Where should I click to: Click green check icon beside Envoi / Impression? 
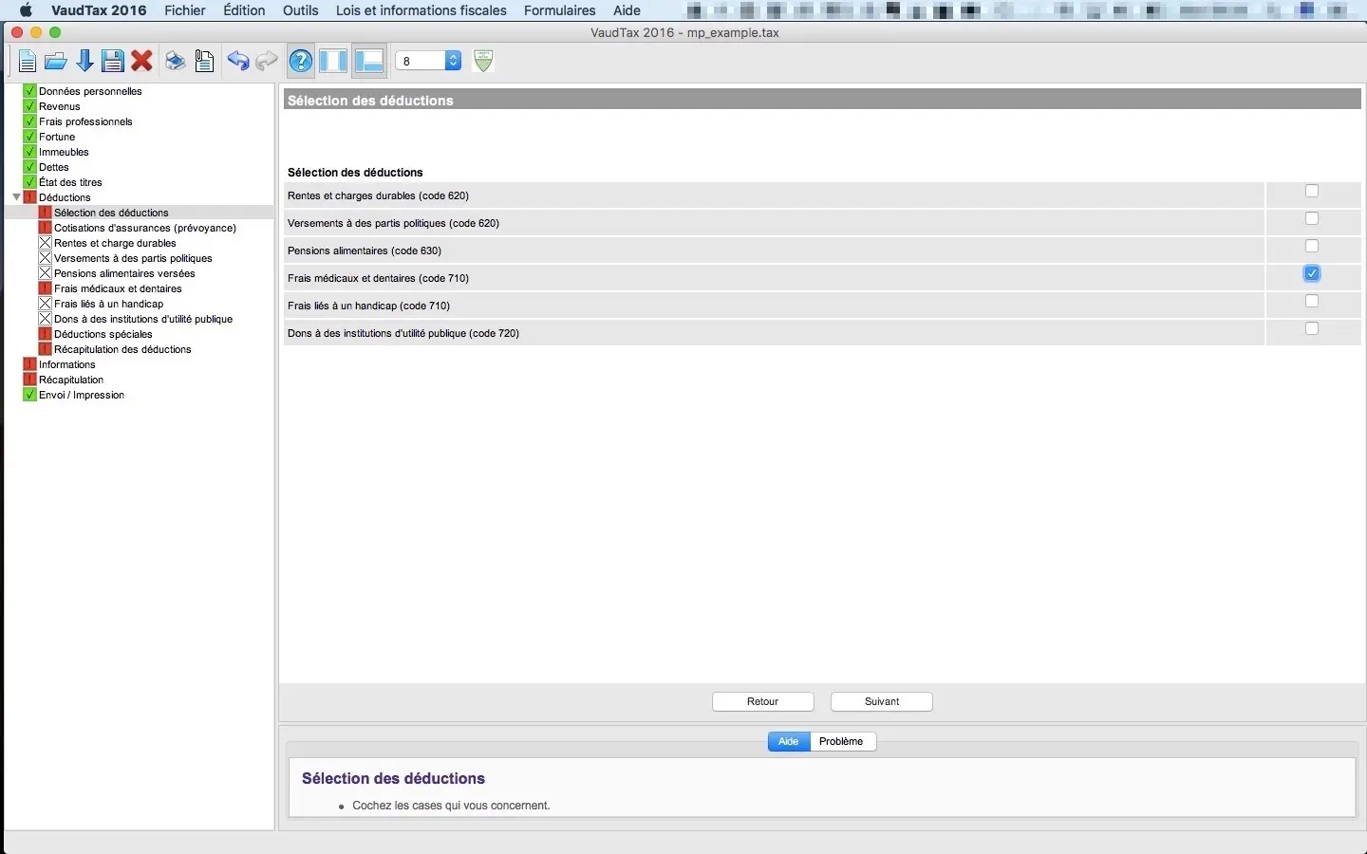[x=29, y=395]
